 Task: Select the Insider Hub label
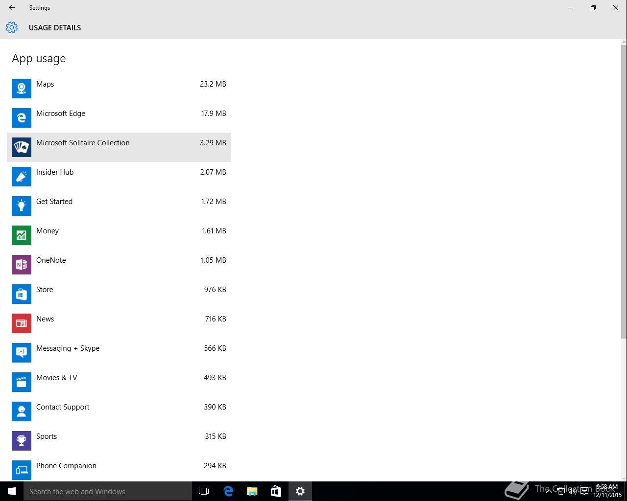(x=55, y=172)
